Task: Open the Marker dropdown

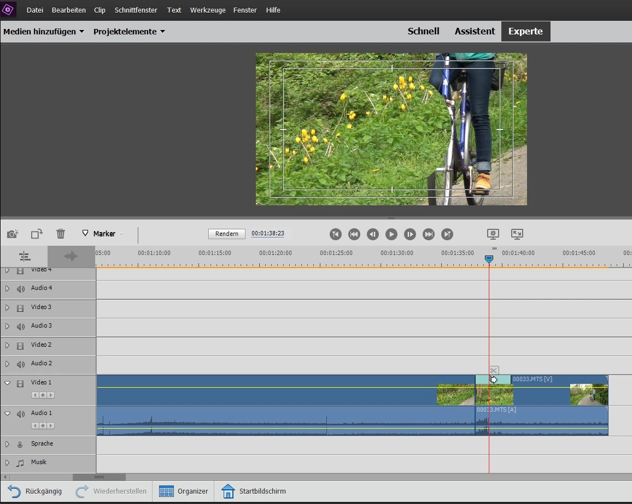Action: tap(103, 234)
